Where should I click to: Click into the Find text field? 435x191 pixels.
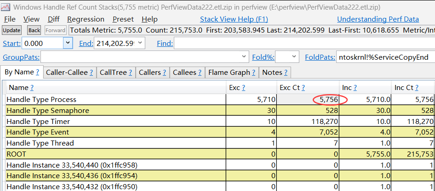click(x=303, y=43)
